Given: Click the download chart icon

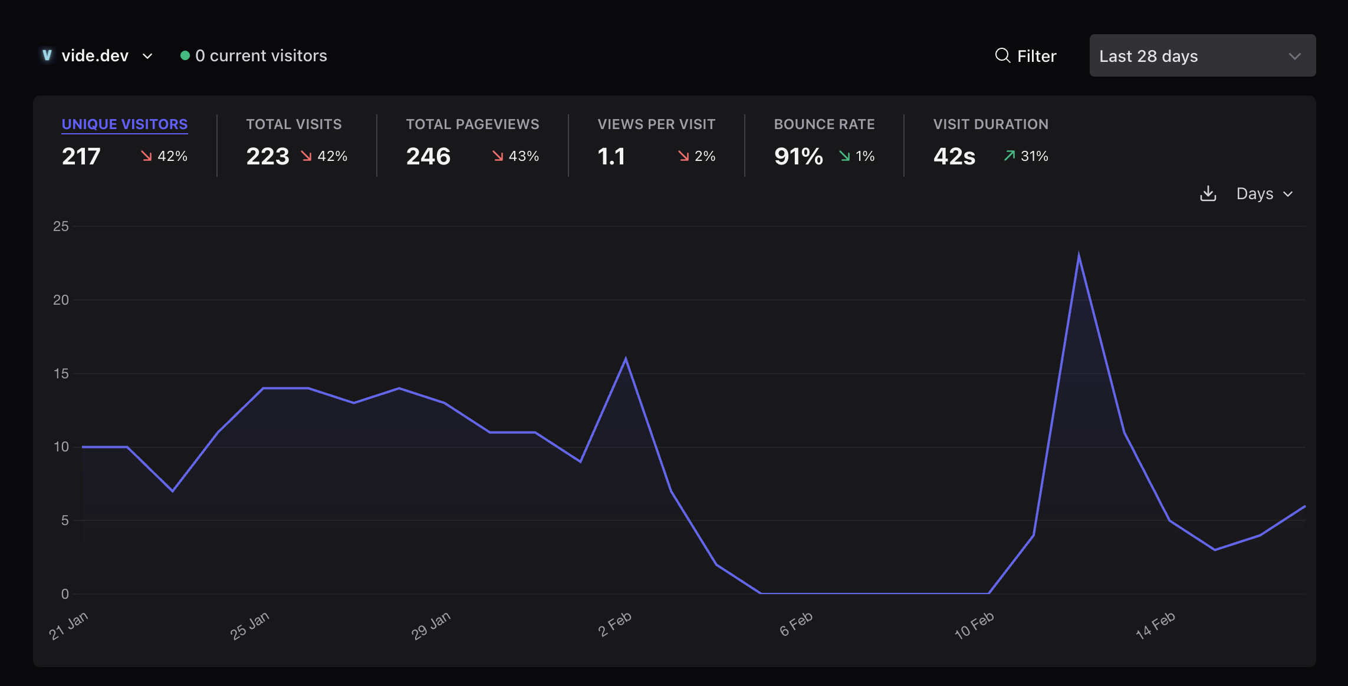Looking at the screenshot, I should pyautogui.click(x=1208, y=193).
